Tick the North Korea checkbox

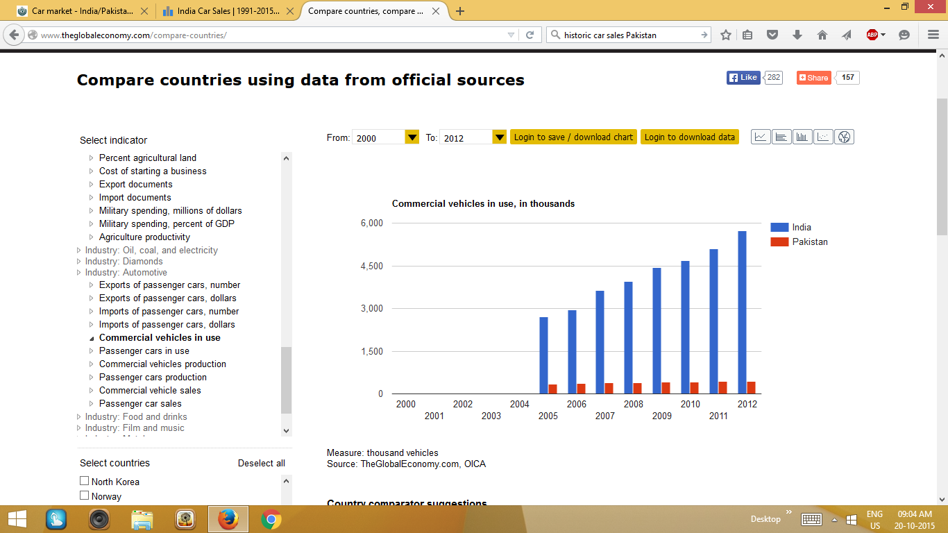[85, 481]
